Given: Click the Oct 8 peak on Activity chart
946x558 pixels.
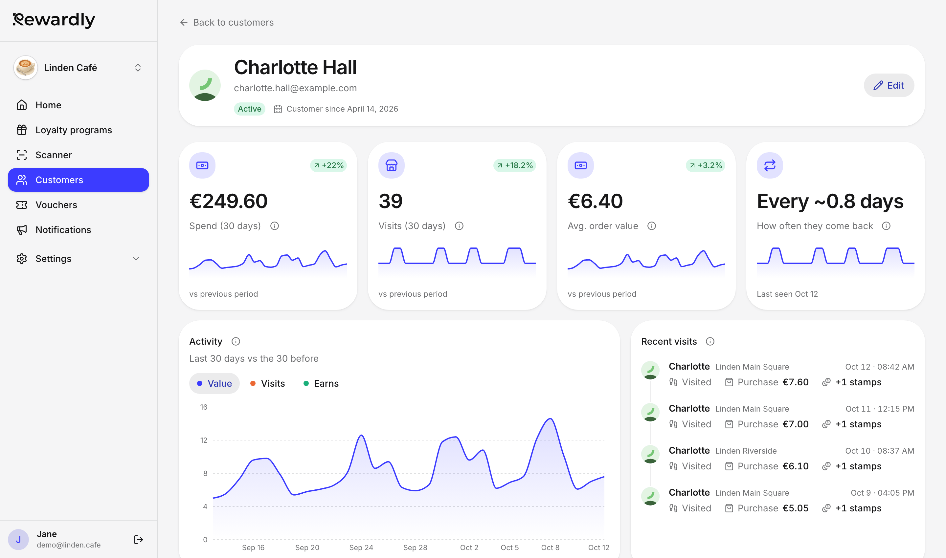Looking at the screenshot, I should [551, 418].
